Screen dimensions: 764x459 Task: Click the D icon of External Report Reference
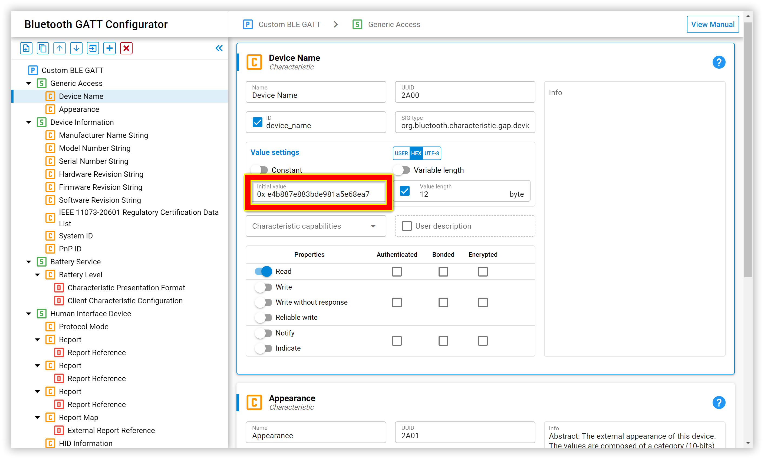point(59,430)
